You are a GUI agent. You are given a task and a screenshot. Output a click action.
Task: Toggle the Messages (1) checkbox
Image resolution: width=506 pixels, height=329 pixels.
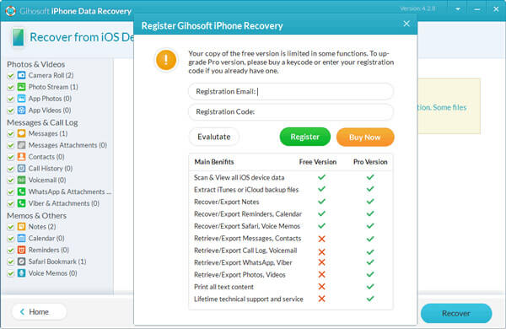(11, 133)
